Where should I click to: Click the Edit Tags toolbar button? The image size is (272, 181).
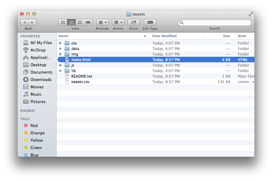pyautogui.click(x=150, y=22)
